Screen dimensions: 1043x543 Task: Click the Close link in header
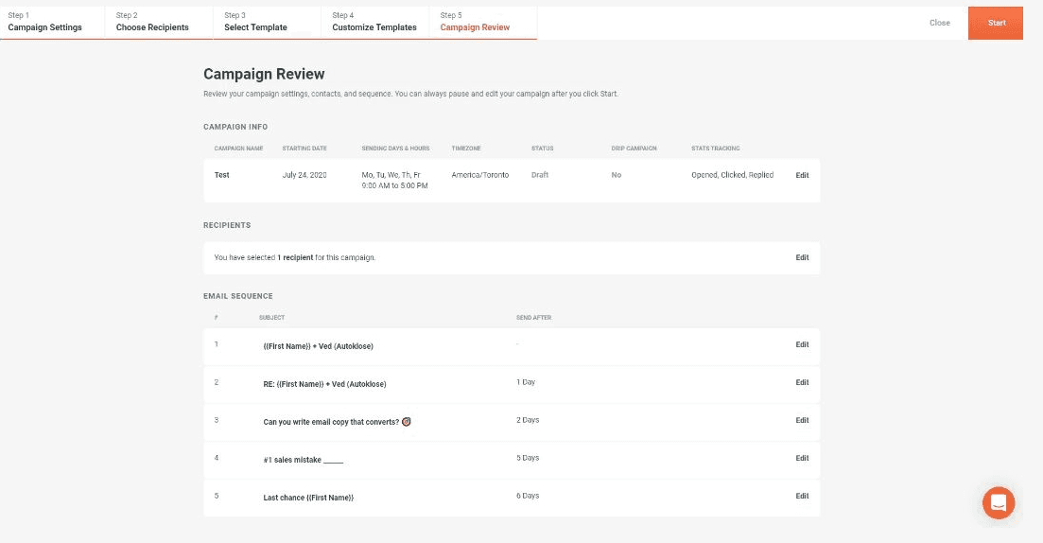[x=939, y=23]
